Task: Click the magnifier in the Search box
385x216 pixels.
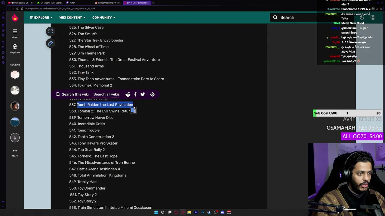Action: coord(275,17)
